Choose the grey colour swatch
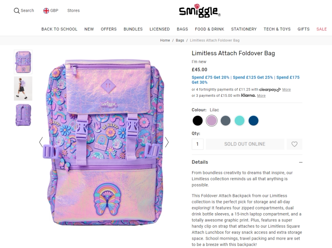This screenshot has height=248, width=332. (x=225, y=120)
